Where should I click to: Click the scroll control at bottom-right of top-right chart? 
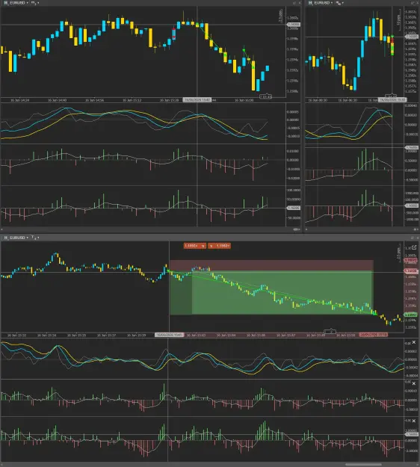[x=416, y=229]
